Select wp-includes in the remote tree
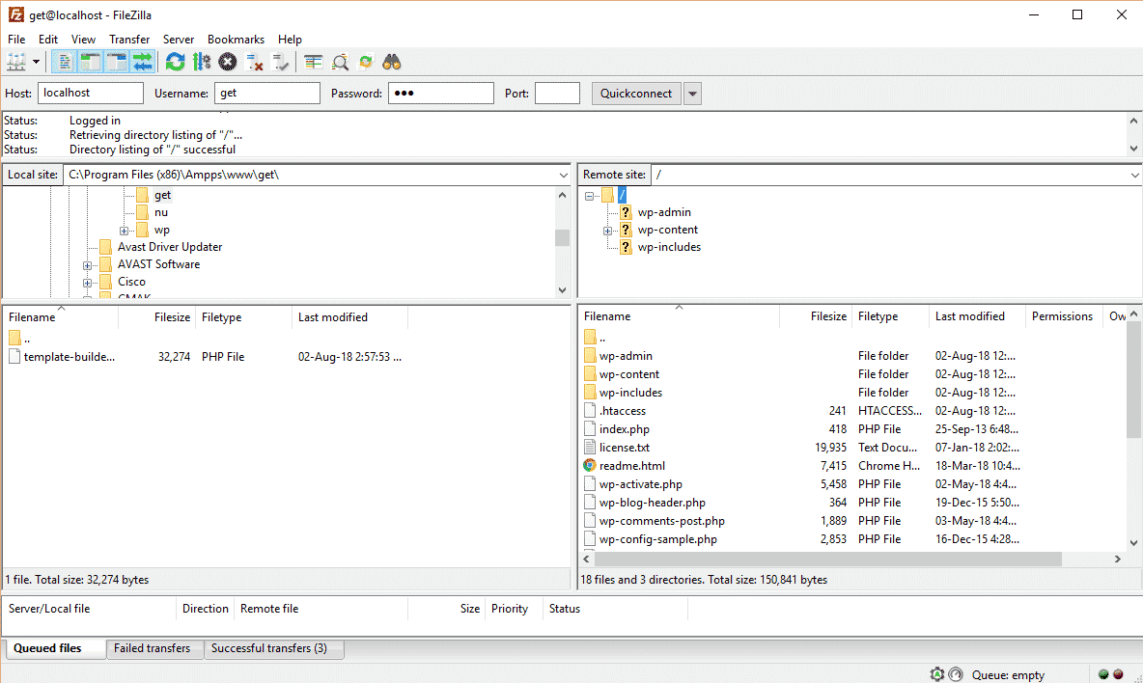The height and width of the screenshot is (683, 1143). [669, 248]
